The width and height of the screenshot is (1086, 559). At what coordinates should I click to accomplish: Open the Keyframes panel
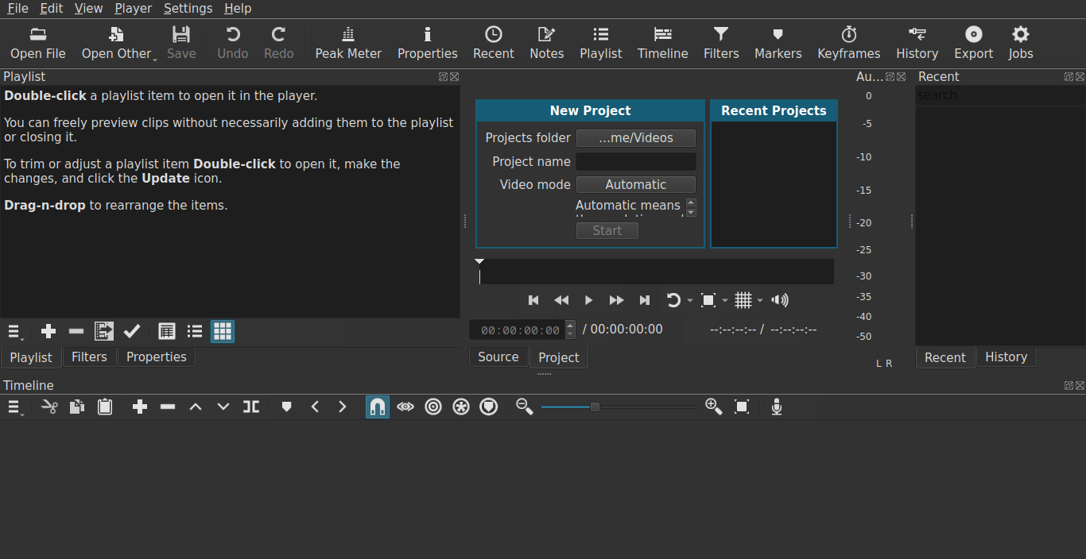[848, 43]
